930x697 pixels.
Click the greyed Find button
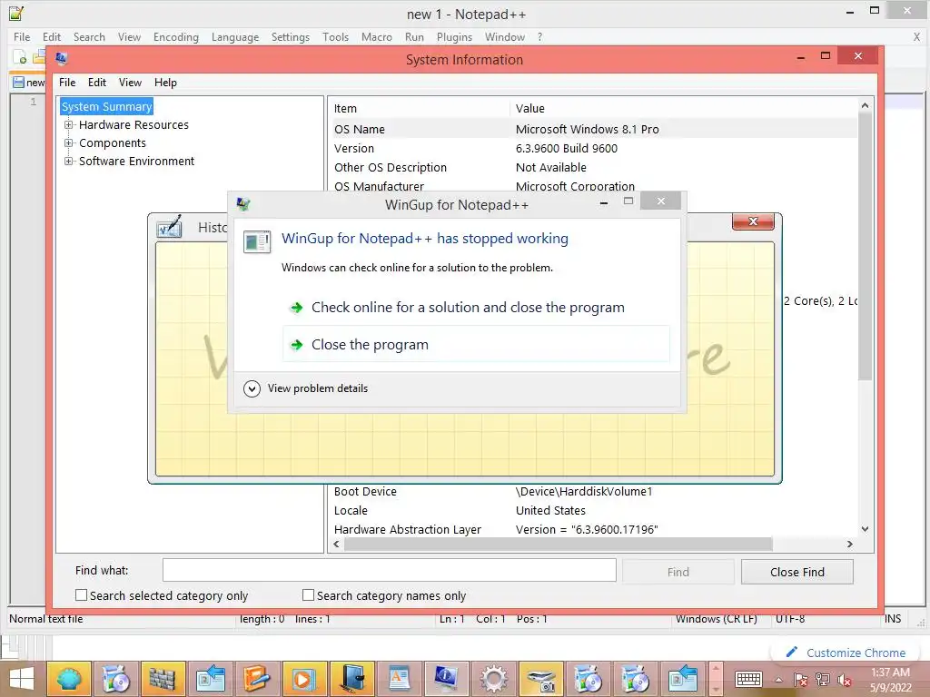click(678, 572)
